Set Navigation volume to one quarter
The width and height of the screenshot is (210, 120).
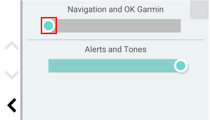81,26
